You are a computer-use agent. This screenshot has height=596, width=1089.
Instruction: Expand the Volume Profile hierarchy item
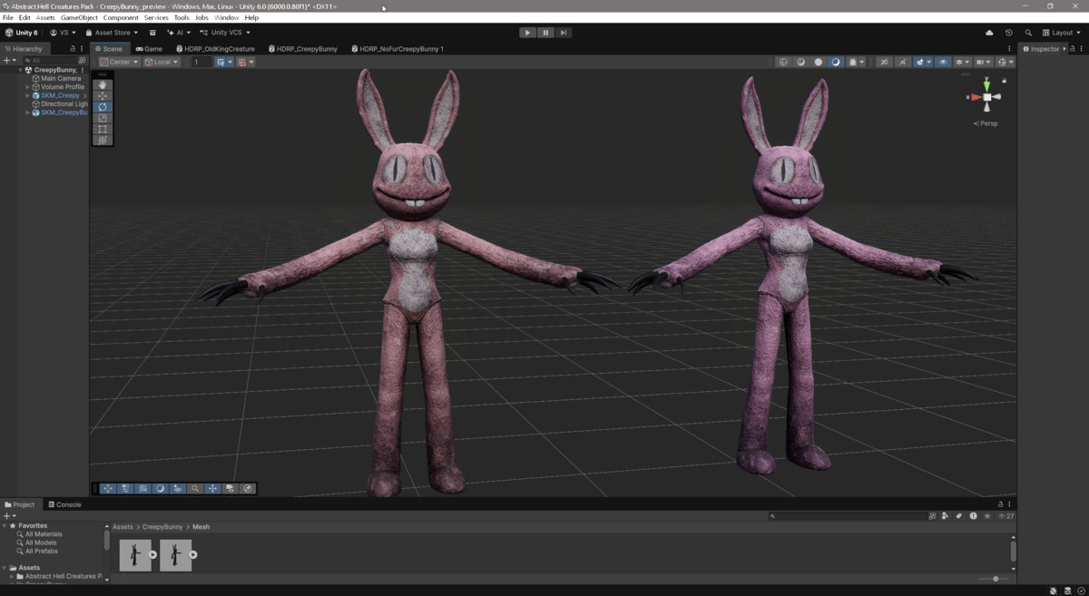click(x=28, y=87)
